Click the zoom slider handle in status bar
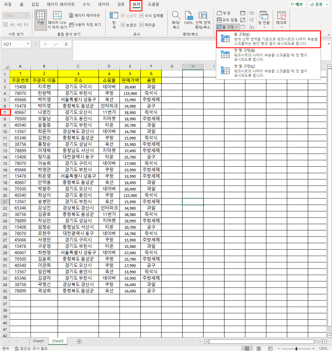Screen dimensions: 332x351 tap(296, 349)
